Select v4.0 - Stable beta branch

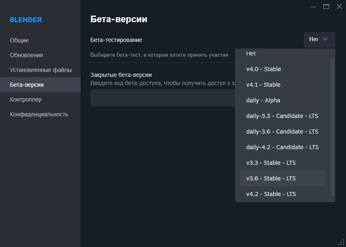tap(263, 69)
